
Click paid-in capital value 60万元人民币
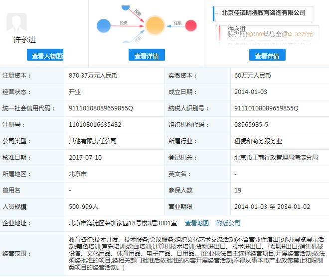[x=253, y=76]
